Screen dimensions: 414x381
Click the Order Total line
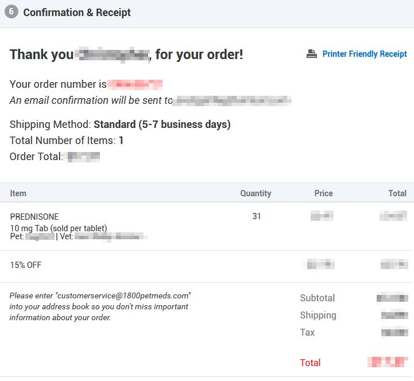click(55, 157)
